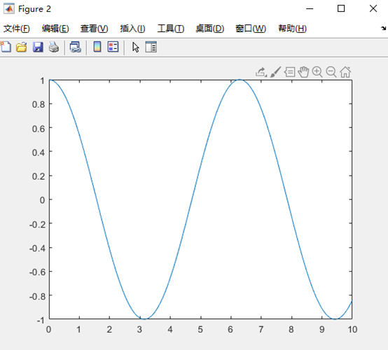
Task: Insert legend using toolbar icon
Action: coord(113,47)
